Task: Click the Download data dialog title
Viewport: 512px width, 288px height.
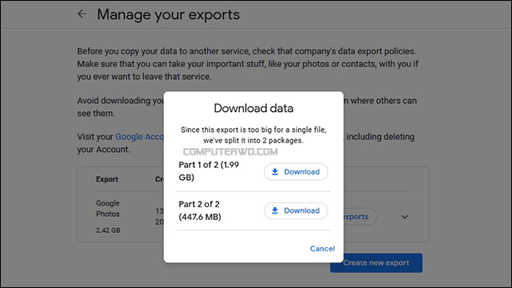Action: 254,108
